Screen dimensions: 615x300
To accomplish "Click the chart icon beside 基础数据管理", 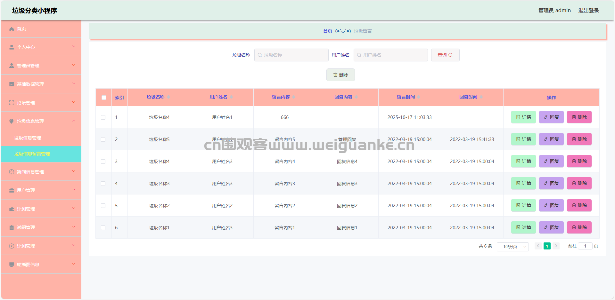I will pyautogui.click(x=12, y=84).
